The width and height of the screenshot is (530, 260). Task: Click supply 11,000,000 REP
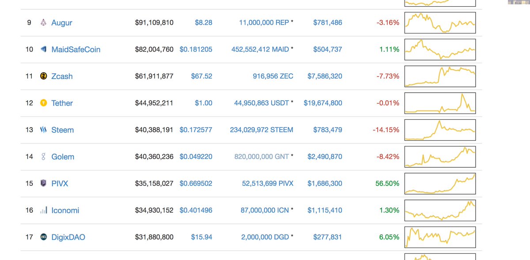pos(264,22)
